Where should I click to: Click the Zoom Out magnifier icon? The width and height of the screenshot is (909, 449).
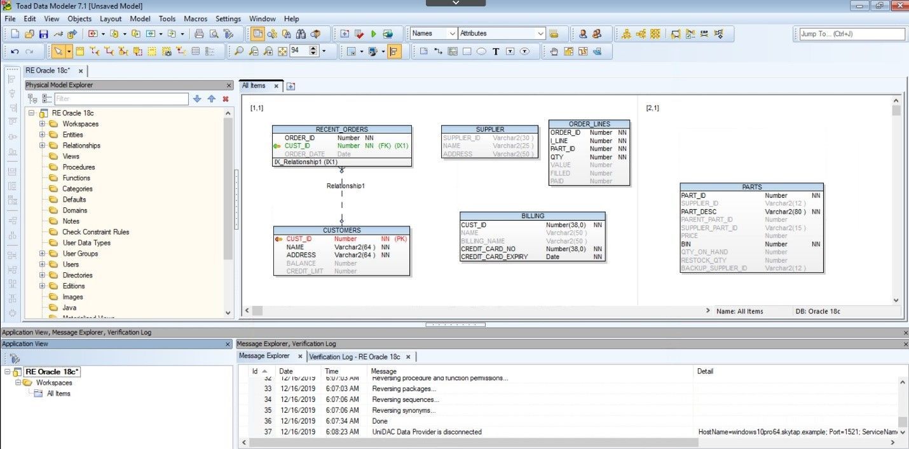coord(254,52)
